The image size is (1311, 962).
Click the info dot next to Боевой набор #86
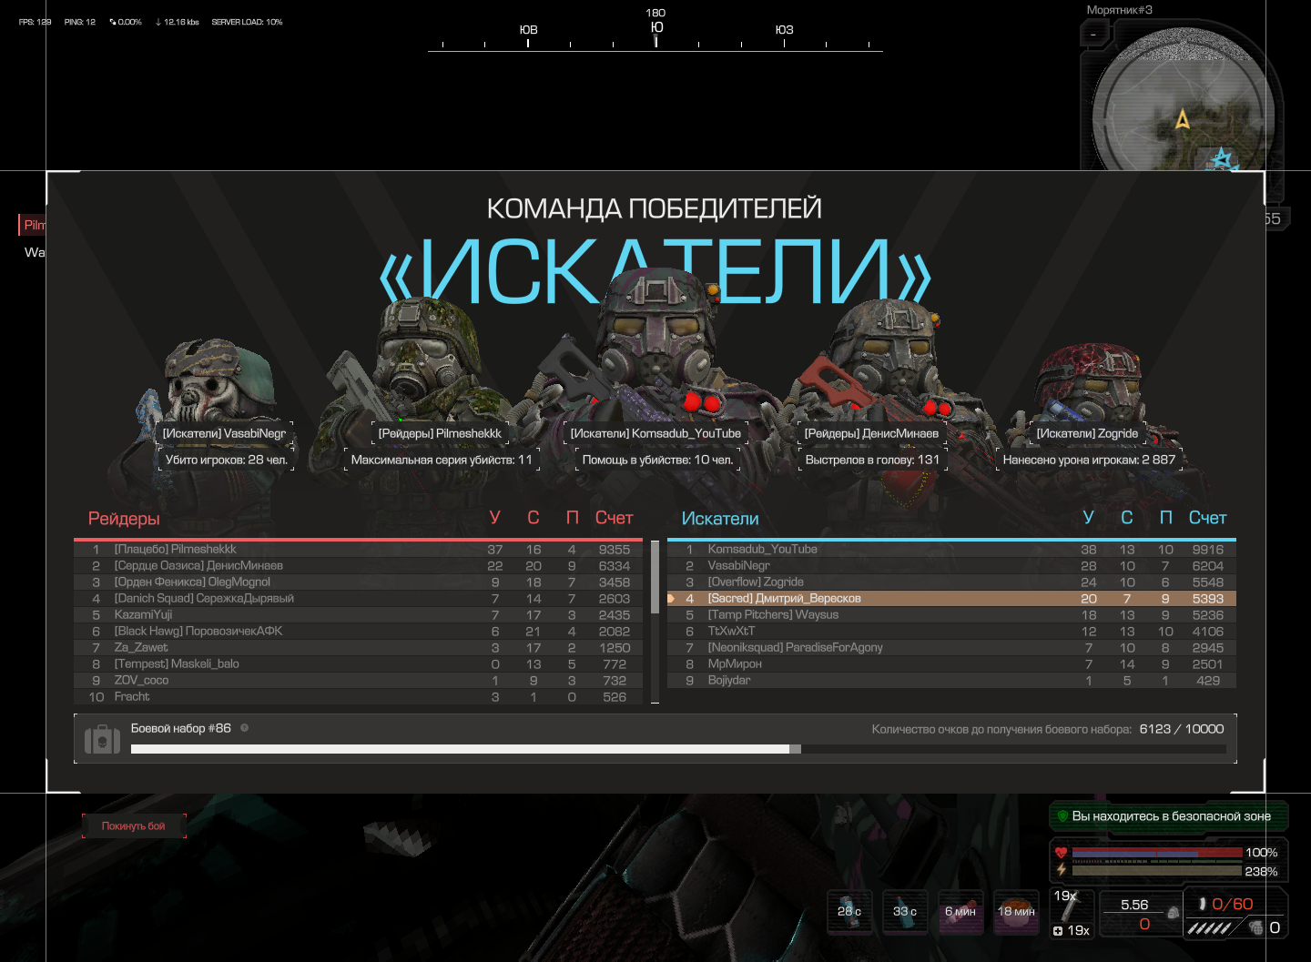click(244, 728)
